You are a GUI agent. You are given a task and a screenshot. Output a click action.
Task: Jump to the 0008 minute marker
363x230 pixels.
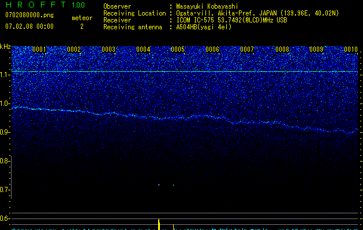282,49
